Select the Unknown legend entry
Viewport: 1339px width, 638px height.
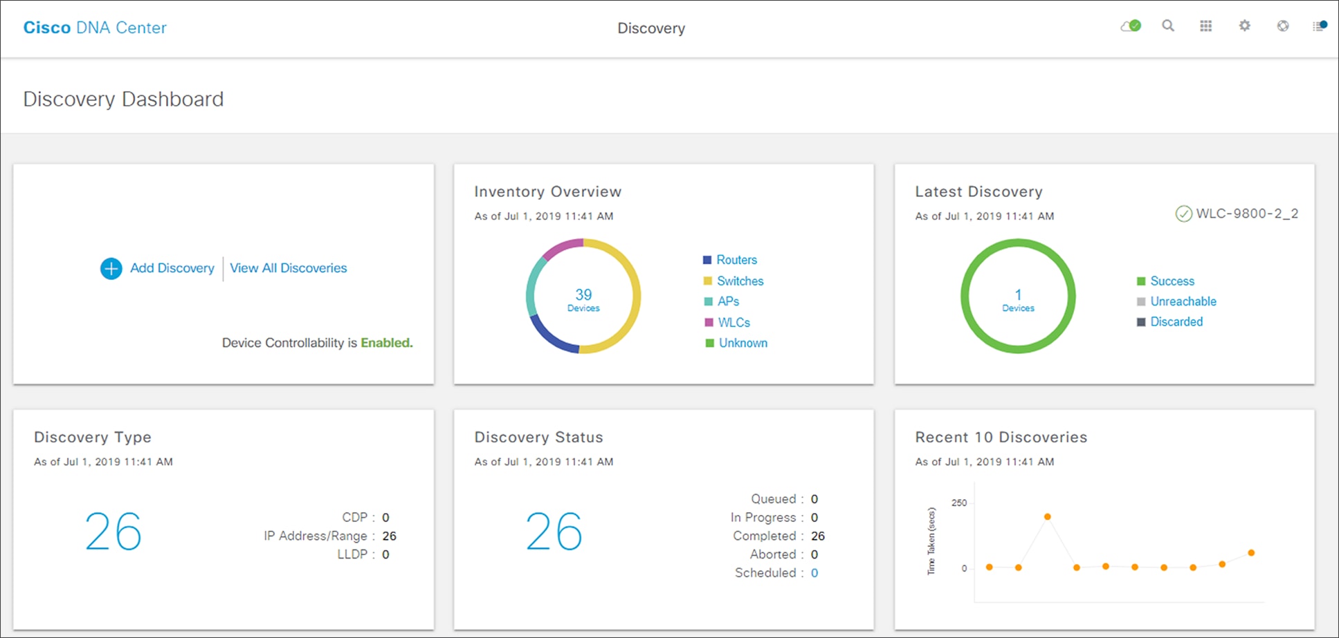tap(743, 343)
